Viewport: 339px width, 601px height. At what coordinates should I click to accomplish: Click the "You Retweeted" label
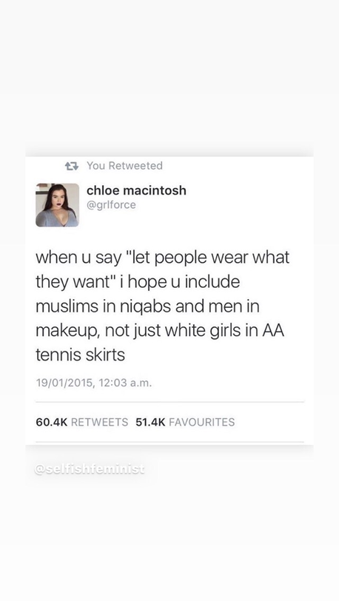coord(124,166)
